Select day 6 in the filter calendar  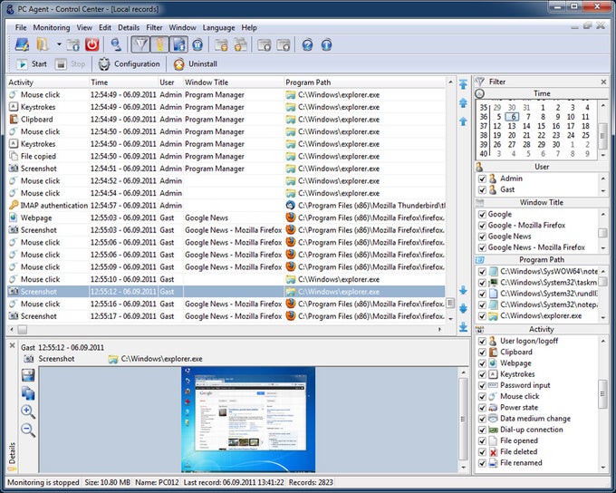tap(513, 117)
